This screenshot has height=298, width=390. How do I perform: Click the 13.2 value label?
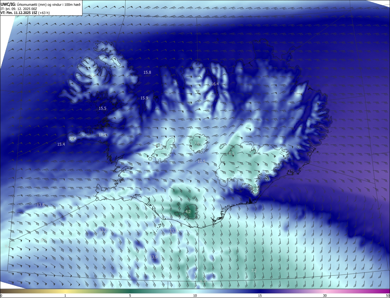[x=103, y=230]
